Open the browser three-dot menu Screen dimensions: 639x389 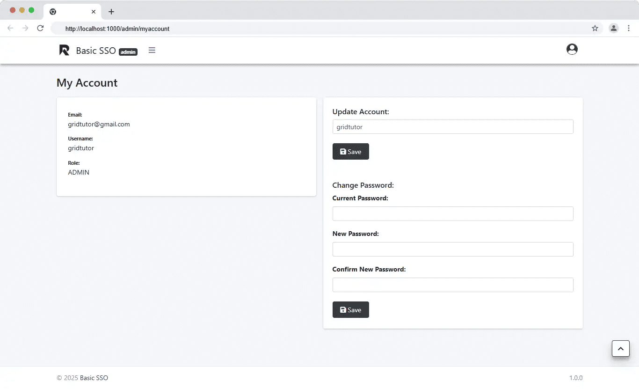click(x=629, y=29)
